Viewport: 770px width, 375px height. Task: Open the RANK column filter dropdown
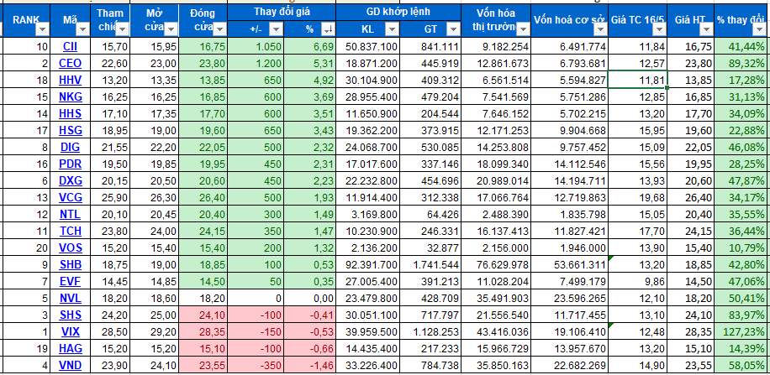[42, 30]
